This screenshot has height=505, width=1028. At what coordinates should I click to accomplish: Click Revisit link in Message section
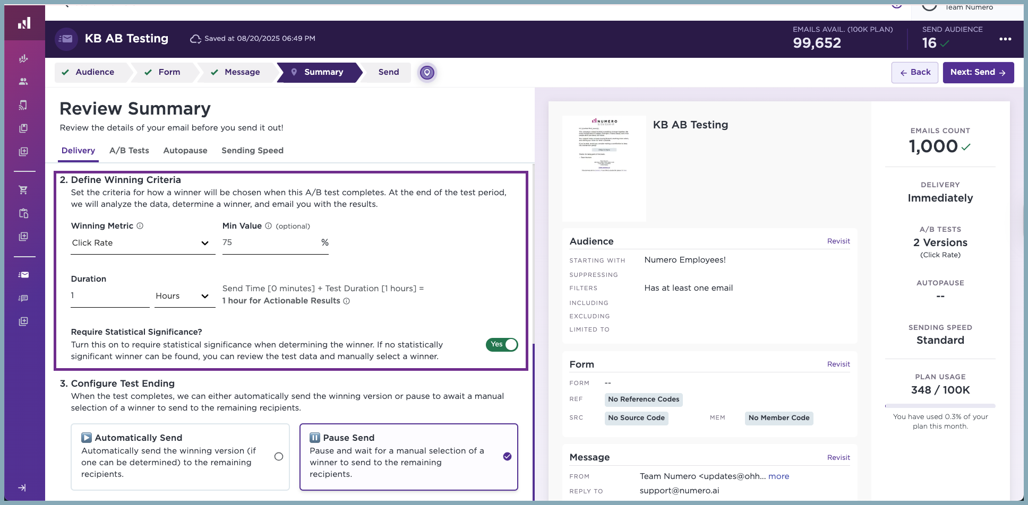coord(838,458)
